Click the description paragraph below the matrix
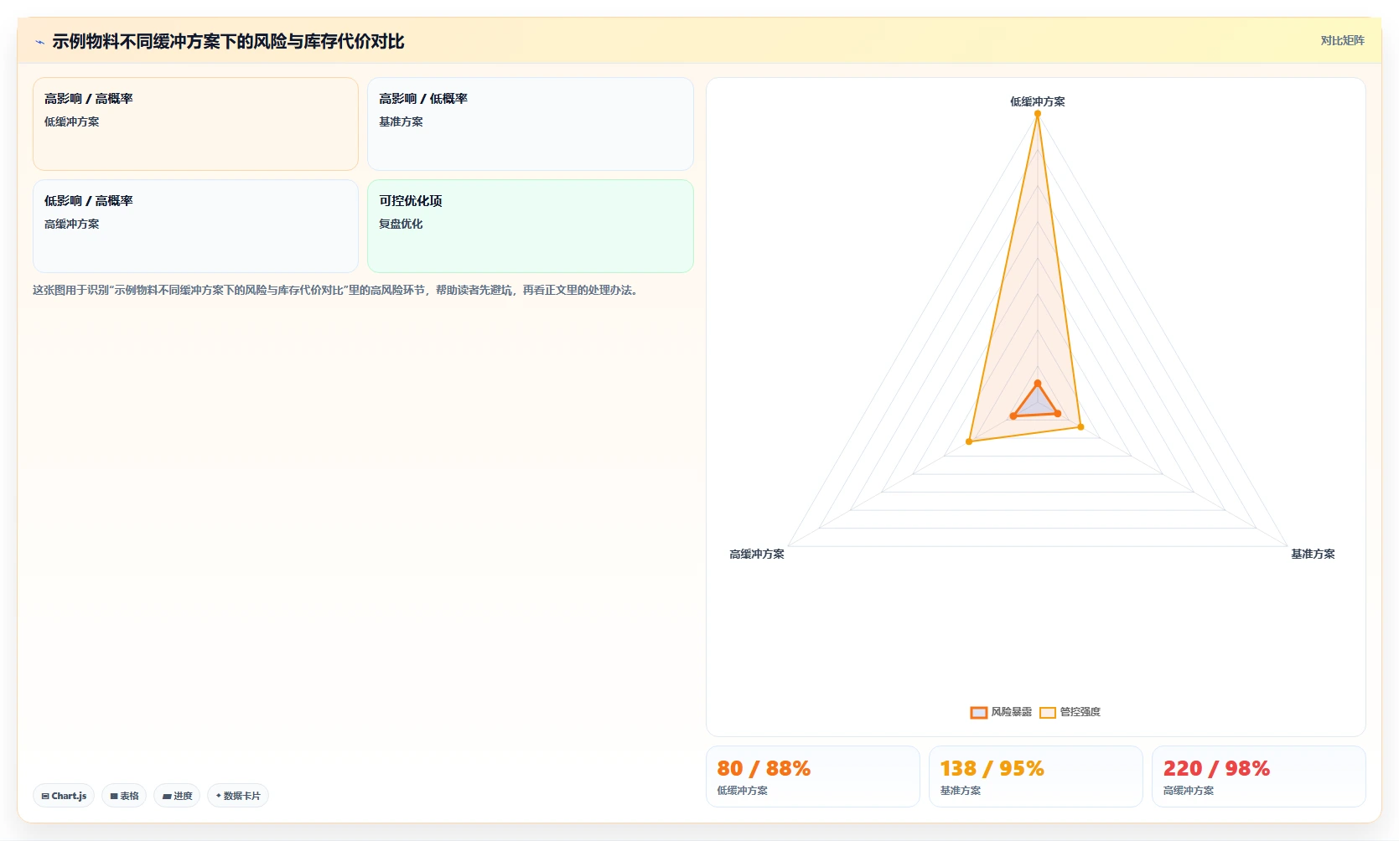 coord(336,290)
